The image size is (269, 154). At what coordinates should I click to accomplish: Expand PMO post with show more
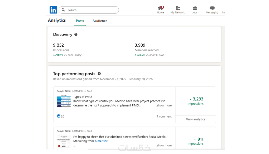pyautogui.click(x=163, y=105)
